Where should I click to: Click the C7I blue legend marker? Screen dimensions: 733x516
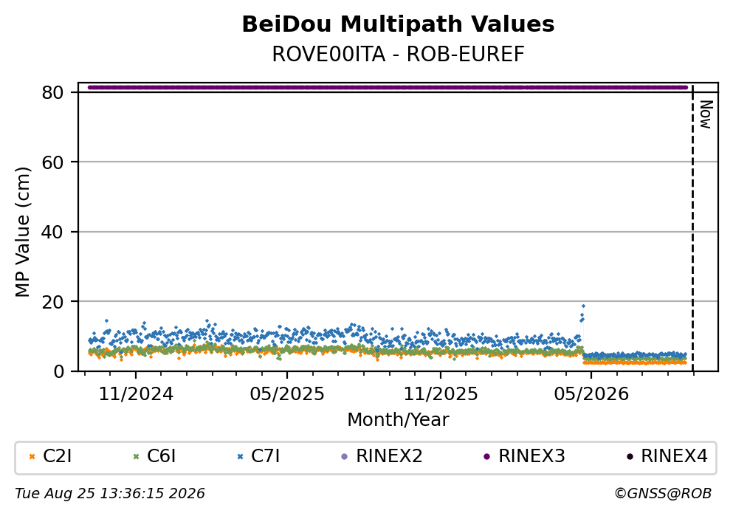click(x=241, y=457)
